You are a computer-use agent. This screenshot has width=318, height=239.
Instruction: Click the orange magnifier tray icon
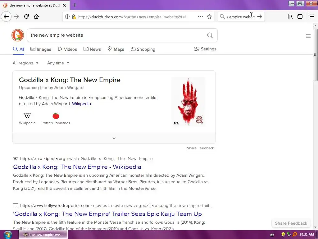pos(295,234)
